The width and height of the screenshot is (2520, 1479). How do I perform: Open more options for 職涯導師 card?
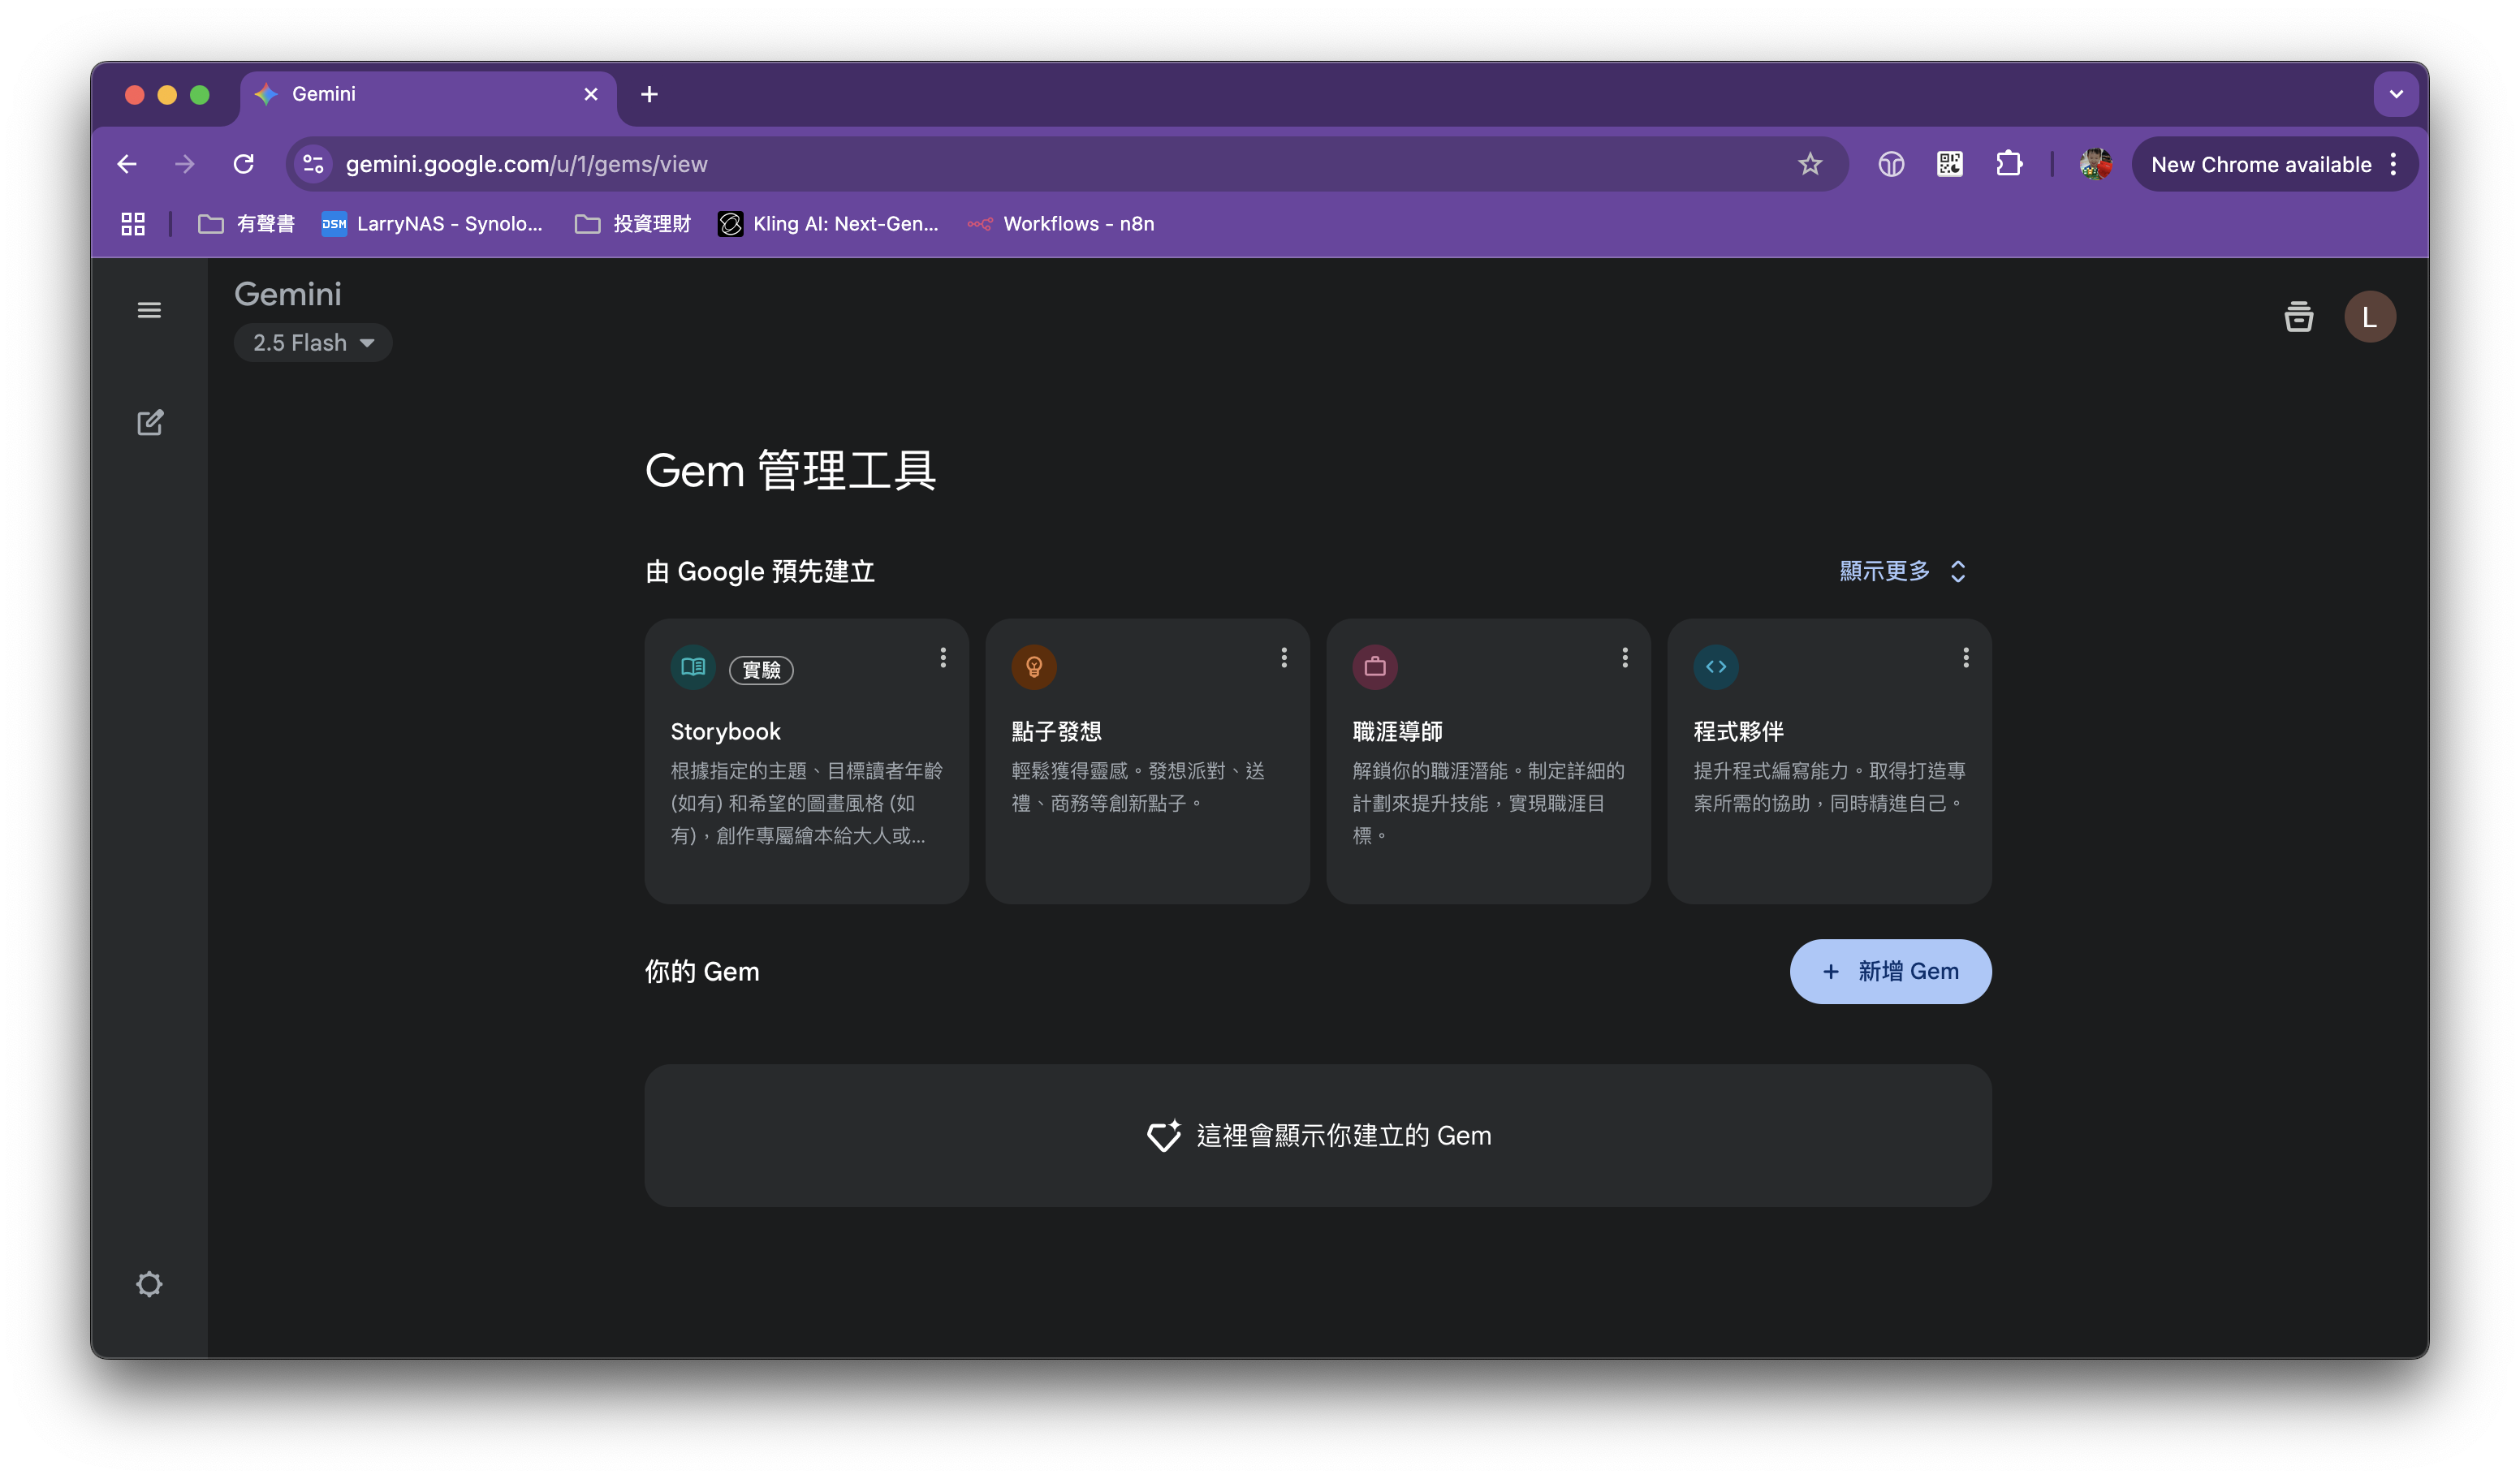1625,658
